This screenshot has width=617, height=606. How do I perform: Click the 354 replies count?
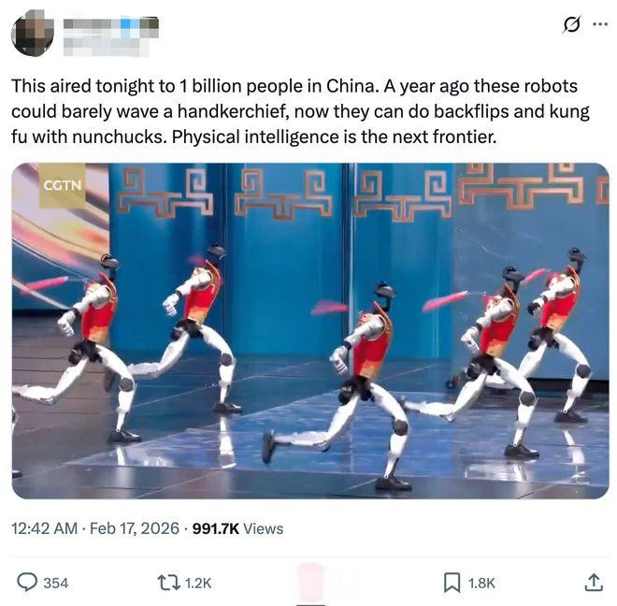tap(56, 584)
